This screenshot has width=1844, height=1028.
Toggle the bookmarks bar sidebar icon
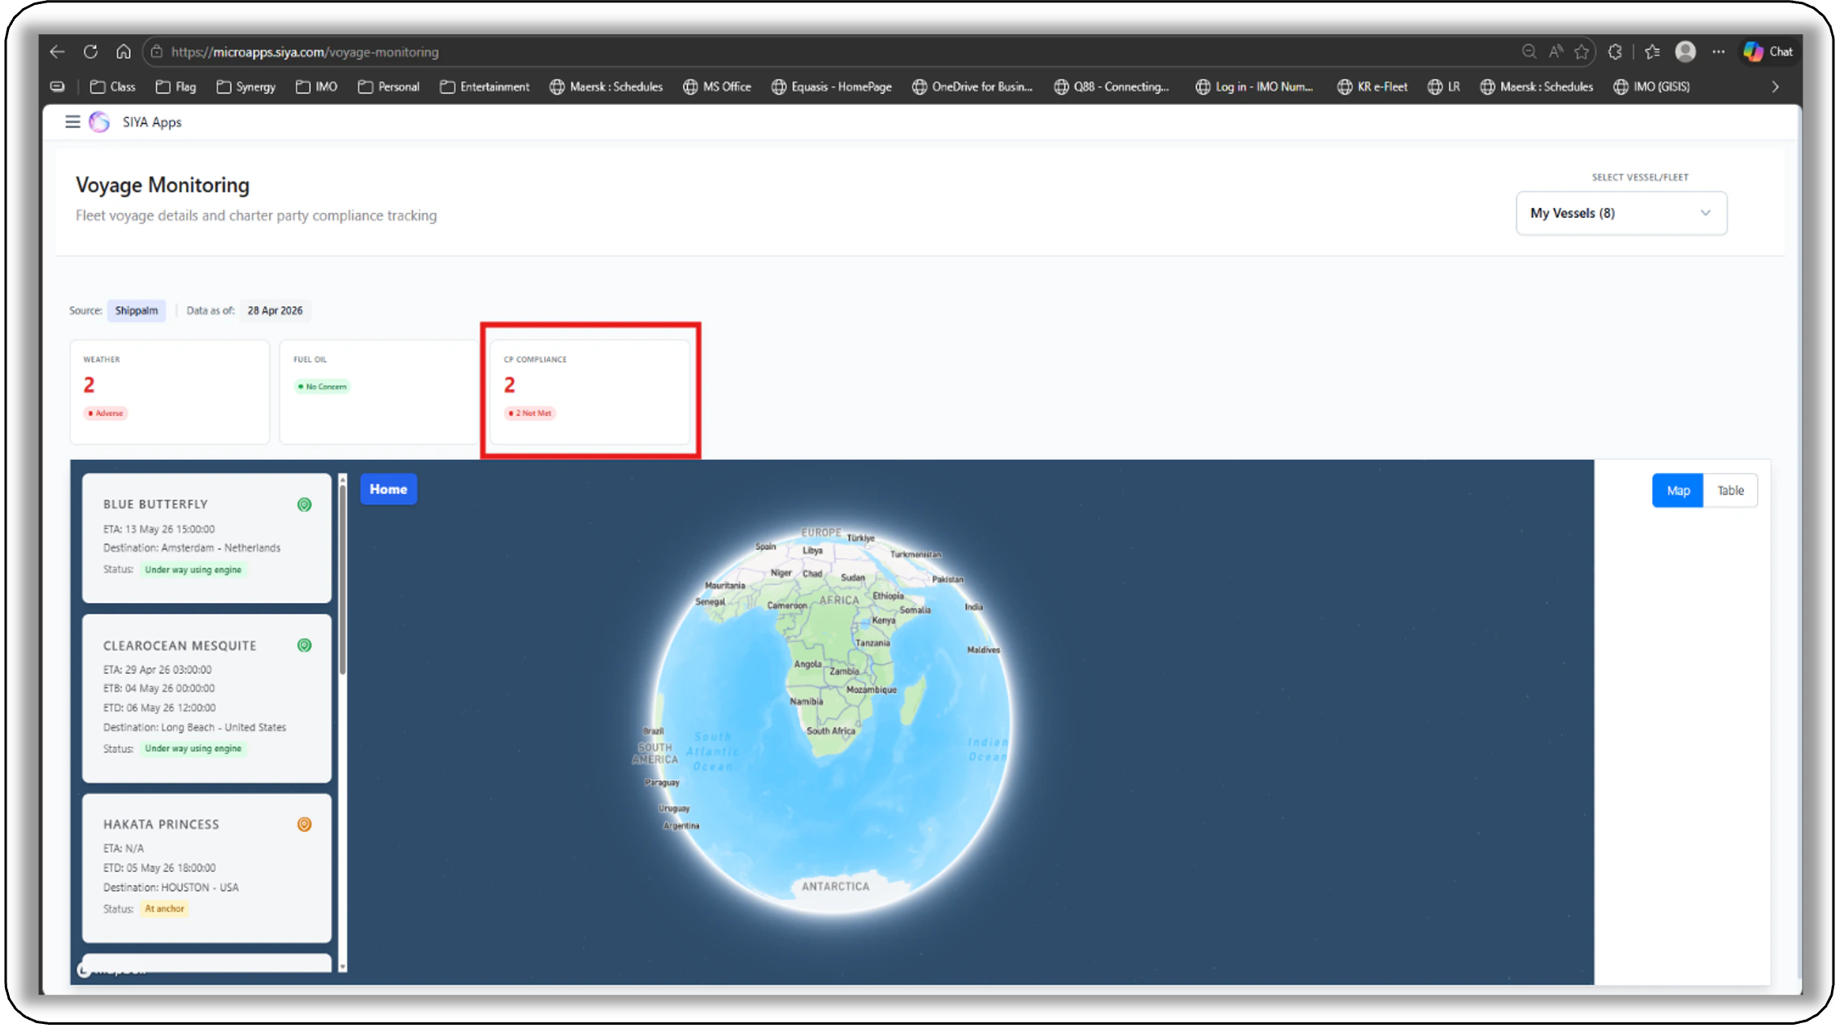coord(58,87)
